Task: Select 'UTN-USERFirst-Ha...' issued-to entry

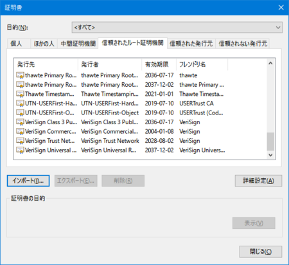Action: coord(51,104)
